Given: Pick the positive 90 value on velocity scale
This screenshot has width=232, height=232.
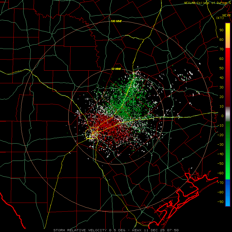Looking at the screenshot, I should (x=221, y=30).
